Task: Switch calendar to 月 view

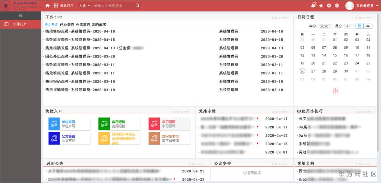Action: coord(359,26)
